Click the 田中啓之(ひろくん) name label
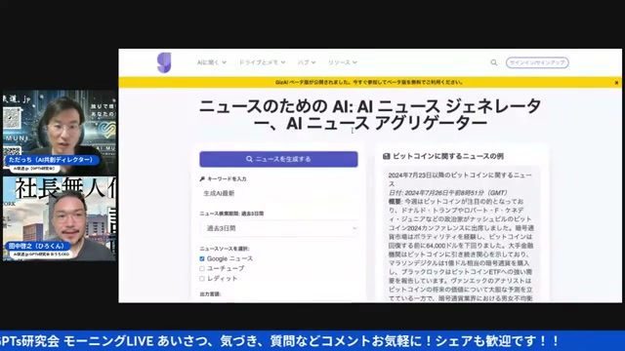The image size is (625, 351). click(x=37, y=246)
